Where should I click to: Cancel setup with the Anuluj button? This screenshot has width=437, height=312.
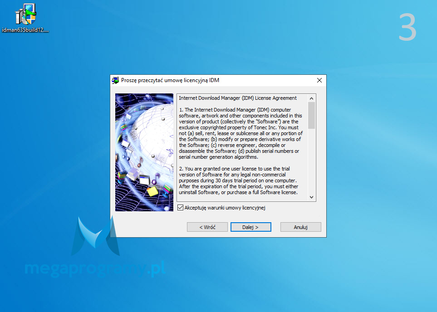pyautogui.click(x=301, y=227)
